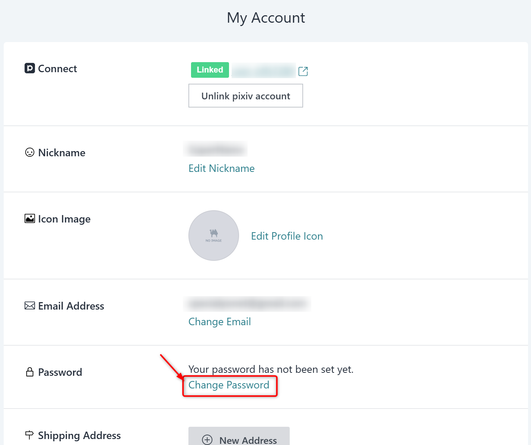Click the blurred email address text
This screenshot has width=531, height=445.
coord(247,304)
